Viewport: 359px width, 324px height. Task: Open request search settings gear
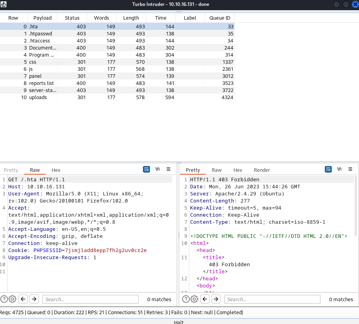click(12, 299)
